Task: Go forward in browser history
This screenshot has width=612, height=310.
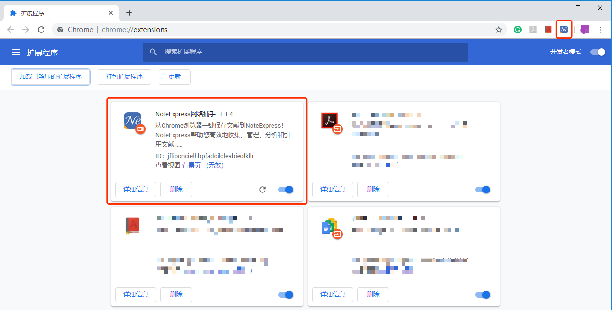Action: (x=26, y=30)
